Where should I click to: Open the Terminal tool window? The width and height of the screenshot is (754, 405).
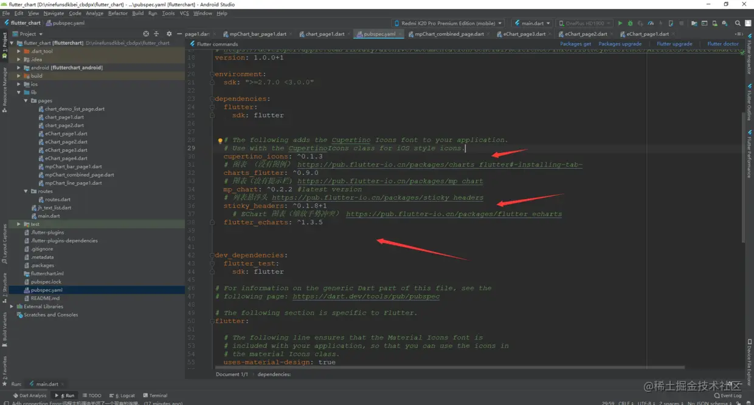click(155, 395)
